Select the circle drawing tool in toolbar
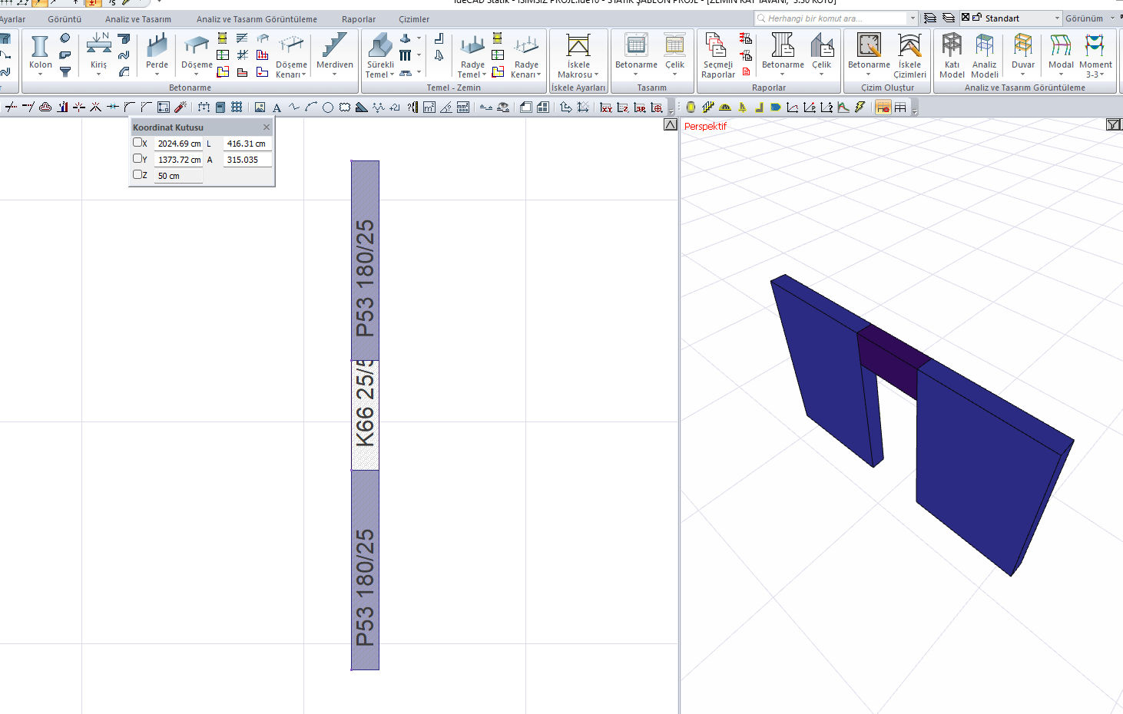Image resolution: width=1123 pixels, height=714 pixels. coord(328,107)
